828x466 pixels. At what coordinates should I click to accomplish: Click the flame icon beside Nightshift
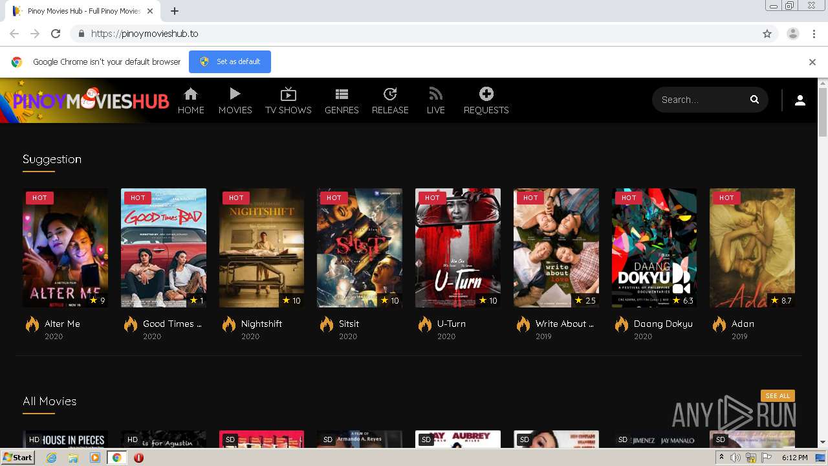[229, 324]
